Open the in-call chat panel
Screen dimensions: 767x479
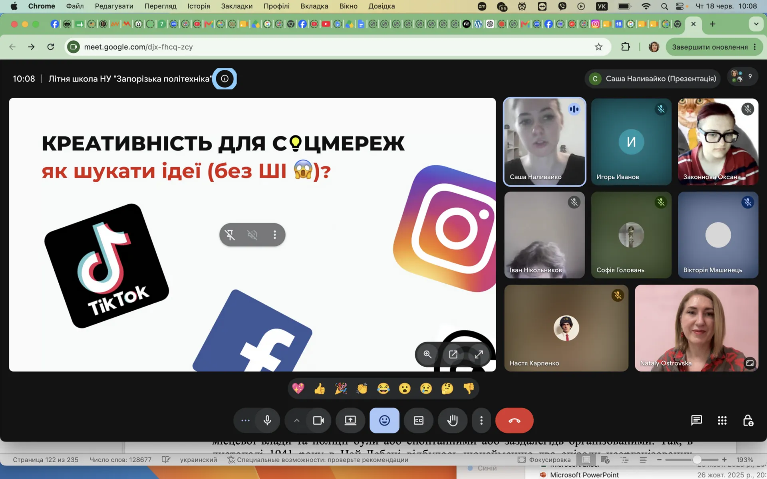pos(696,420)
